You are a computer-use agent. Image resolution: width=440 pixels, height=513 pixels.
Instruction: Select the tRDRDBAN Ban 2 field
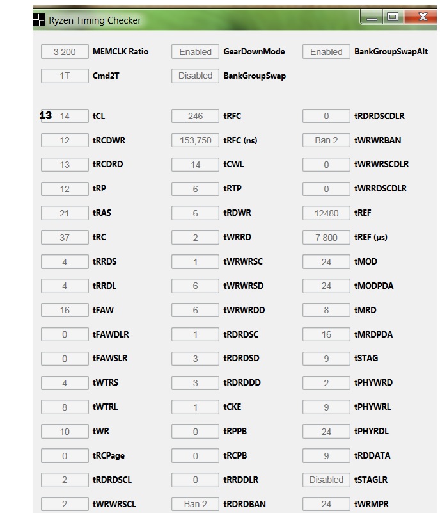[x=195, y=504]
